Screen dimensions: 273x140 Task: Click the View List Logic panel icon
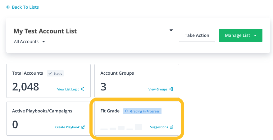pos(83,89)
